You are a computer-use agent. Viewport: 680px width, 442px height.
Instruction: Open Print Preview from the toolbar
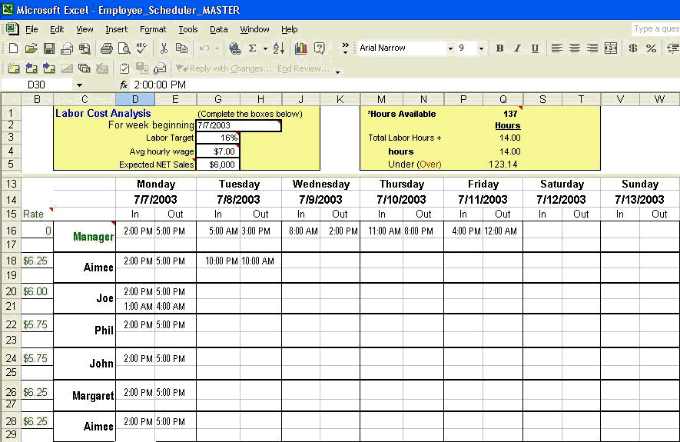point(124,48)
